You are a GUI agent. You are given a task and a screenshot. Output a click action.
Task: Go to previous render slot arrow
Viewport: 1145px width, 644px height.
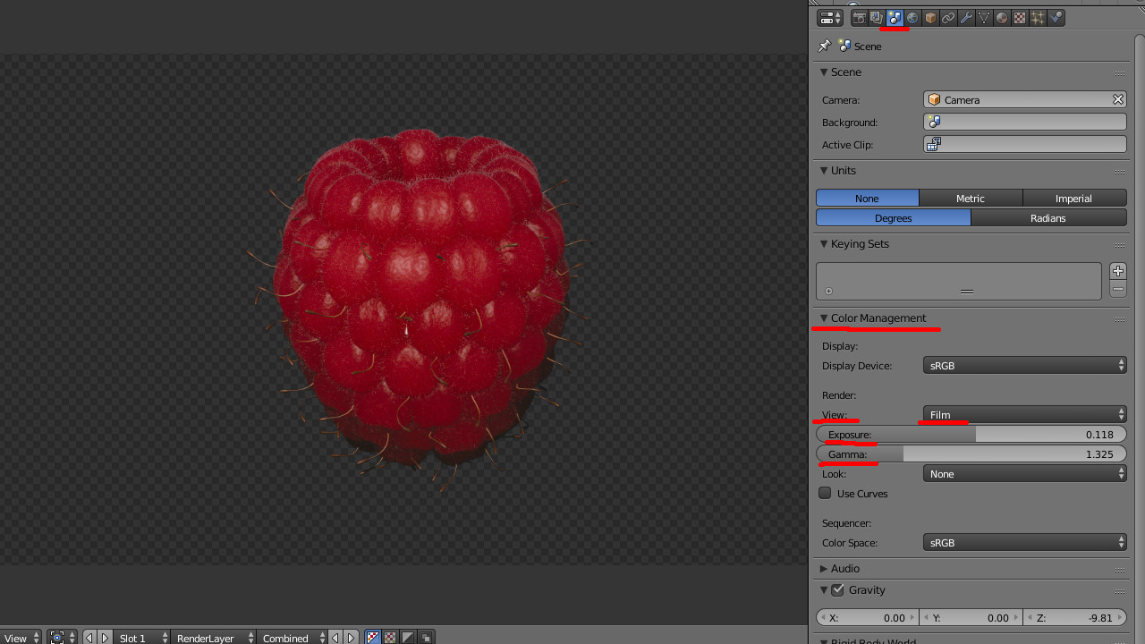[x=89, y=638]
